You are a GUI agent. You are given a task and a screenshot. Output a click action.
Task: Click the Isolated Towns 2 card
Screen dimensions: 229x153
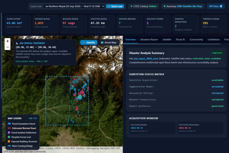click(x=158, y=24)
